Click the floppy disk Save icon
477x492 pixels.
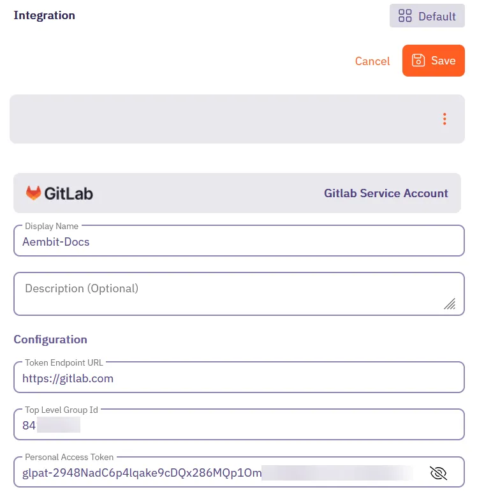point(418,61)
